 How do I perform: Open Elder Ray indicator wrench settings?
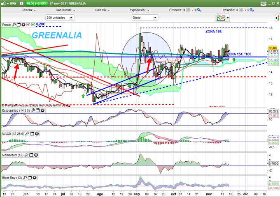25,177
